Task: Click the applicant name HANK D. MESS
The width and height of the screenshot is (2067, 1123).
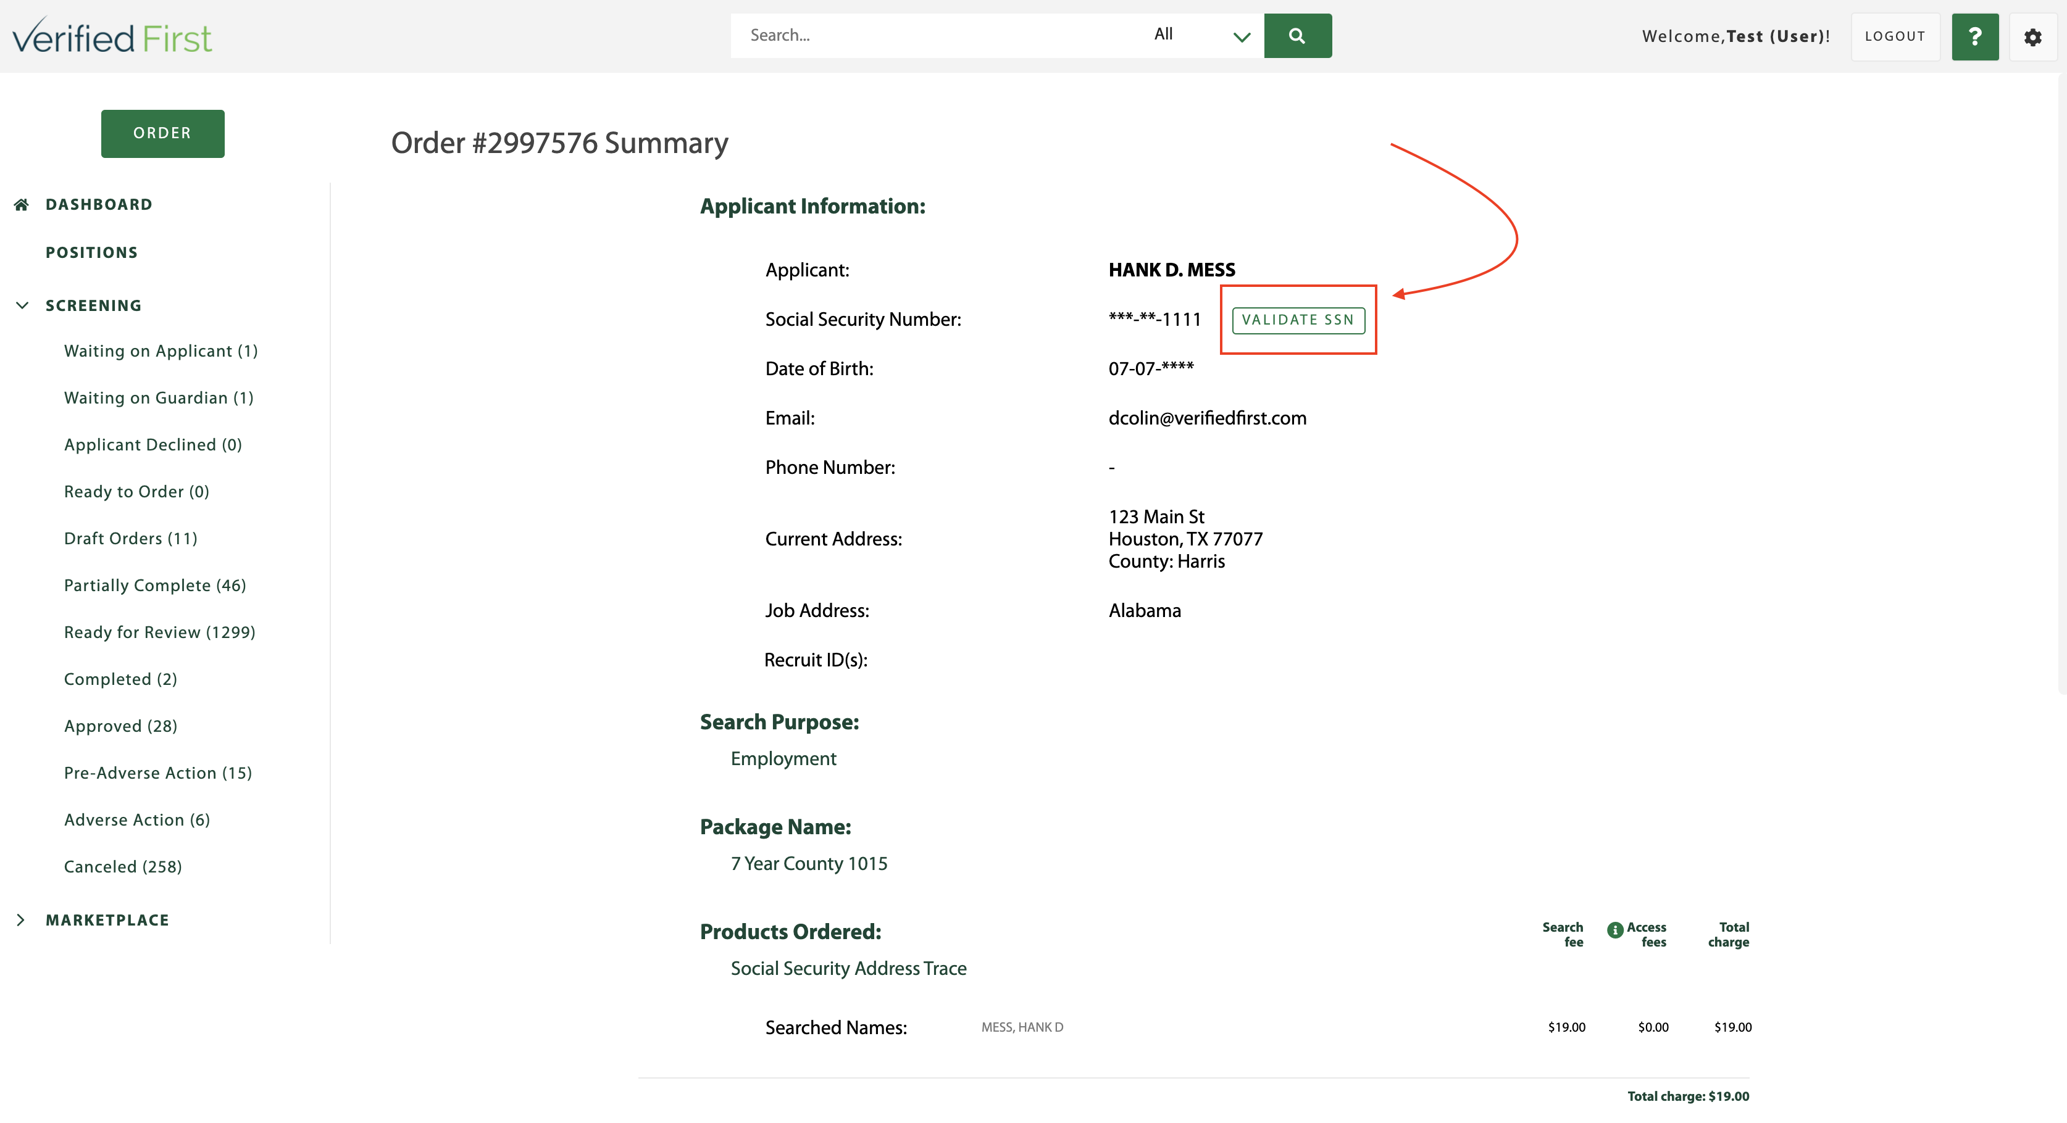Action: 1172,270
